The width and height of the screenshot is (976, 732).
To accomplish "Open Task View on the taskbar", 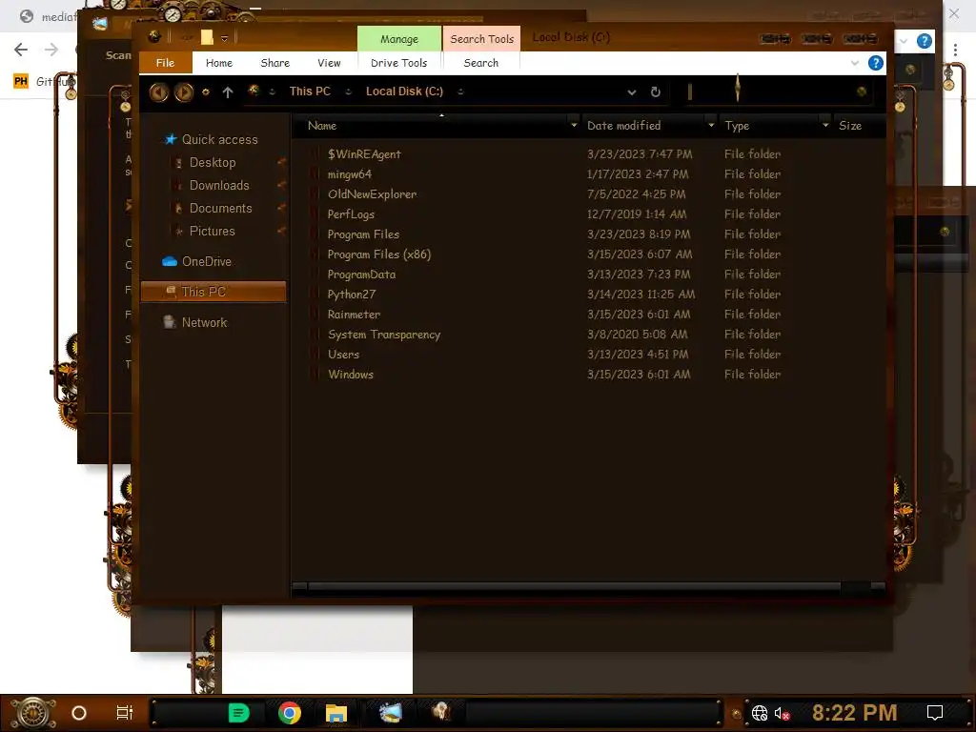I will tap(125, 713).
